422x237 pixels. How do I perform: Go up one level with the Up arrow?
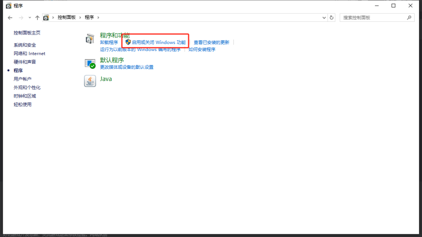38,18
